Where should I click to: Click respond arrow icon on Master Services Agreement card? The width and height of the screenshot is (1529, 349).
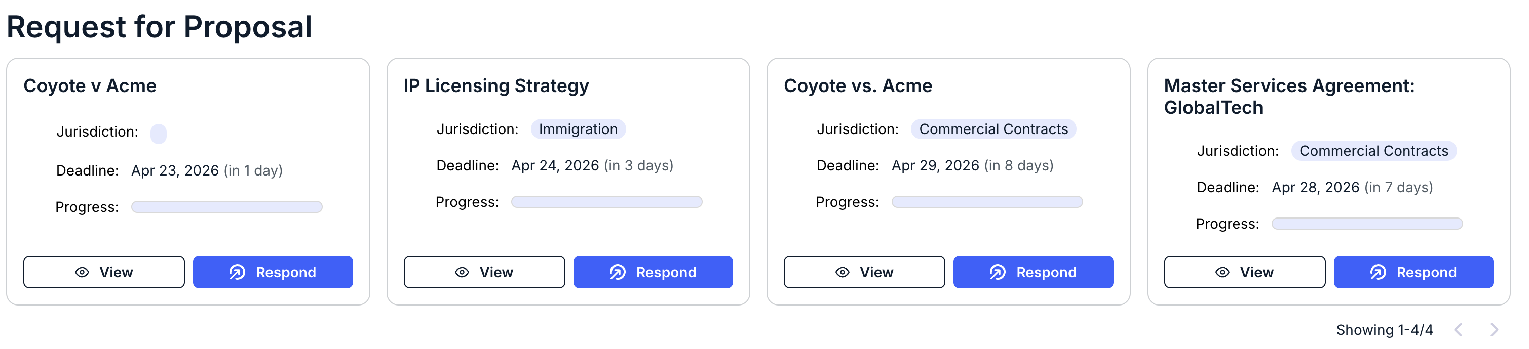pos(1378,272)
